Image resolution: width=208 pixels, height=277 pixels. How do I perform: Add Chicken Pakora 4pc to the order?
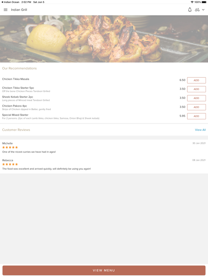[196, 107]
